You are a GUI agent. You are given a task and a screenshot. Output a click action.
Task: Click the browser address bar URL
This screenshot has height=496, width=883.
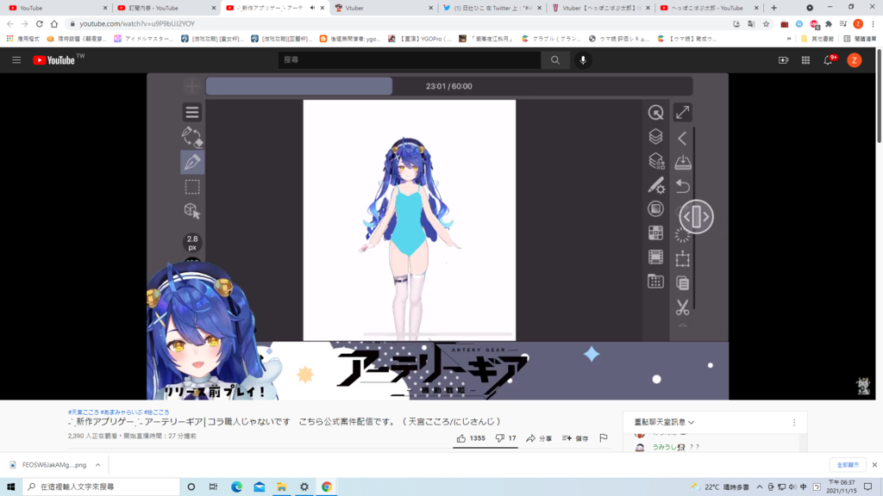point(137,24)
